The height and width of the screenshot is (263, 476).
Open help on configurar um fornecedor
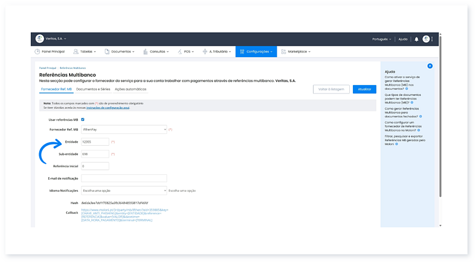(x=403, y=126)
